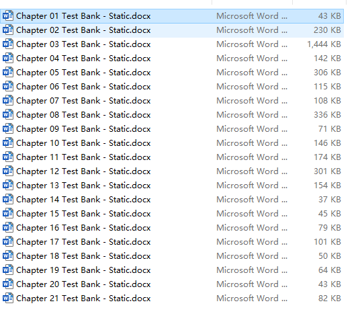
Task: Click the 37 KB size of Chapter 14
Action: coord(330,200)
